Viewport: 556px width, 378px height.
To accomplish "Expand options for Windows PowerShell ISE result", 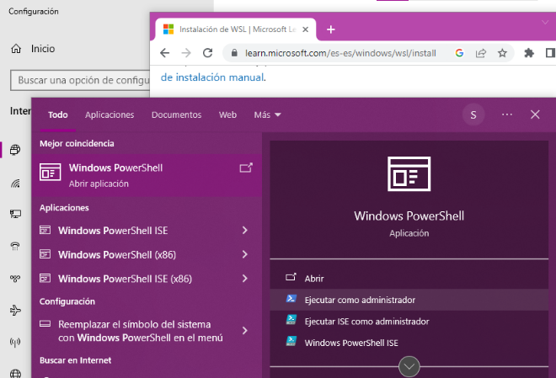I will (244, 231).
